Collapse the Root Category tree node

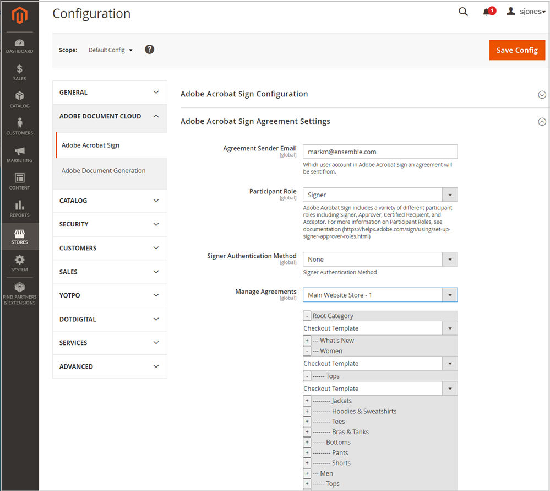click(x=307, y=316)
